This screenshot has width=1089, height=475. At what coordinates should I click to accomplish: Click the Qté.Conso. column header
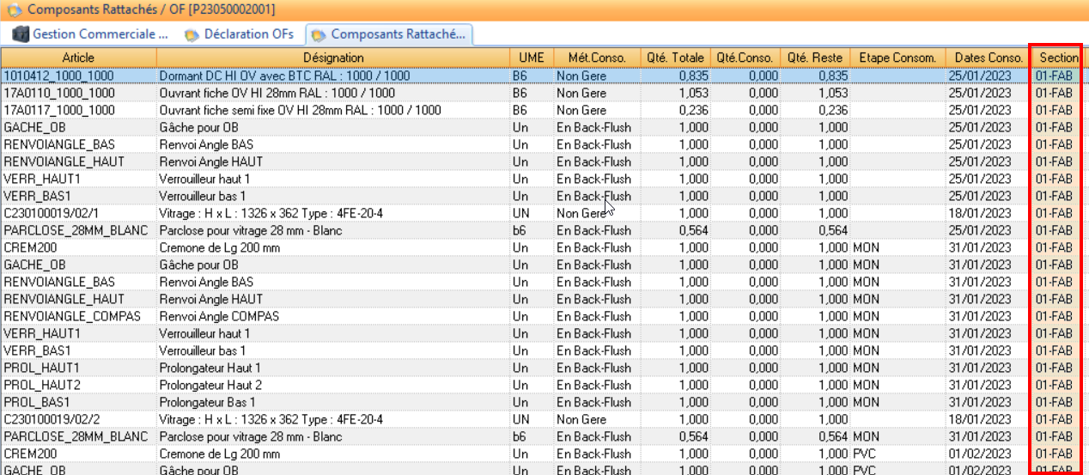coord(747,58)
